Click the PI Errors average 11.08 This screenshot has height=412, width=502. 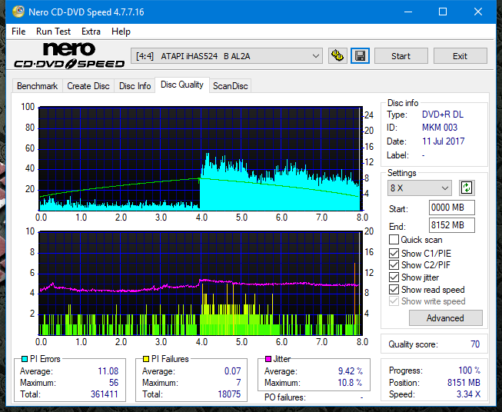[x=108, y=371]
